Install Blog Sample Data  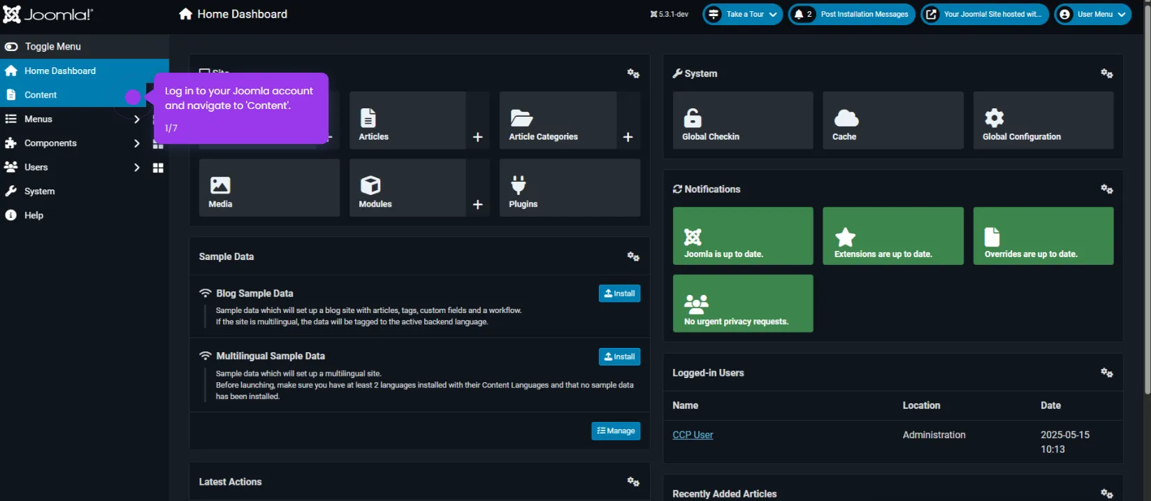(x=619, y=293)
